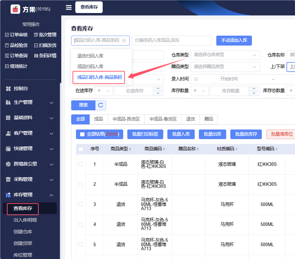
Task: Expand the 快递管理 chevron
Action: click(51, 149)
